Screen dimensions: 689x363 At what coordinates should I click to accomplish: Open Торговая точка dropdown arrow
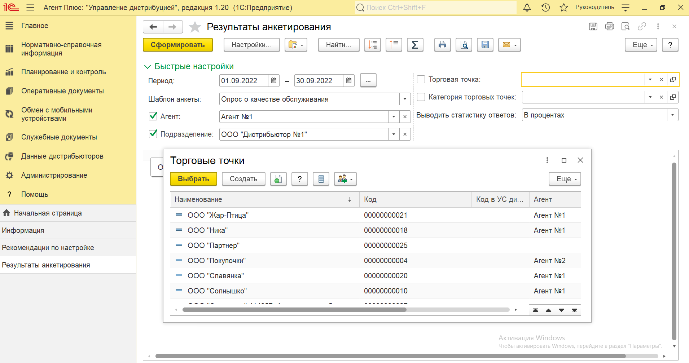point(650,80)
